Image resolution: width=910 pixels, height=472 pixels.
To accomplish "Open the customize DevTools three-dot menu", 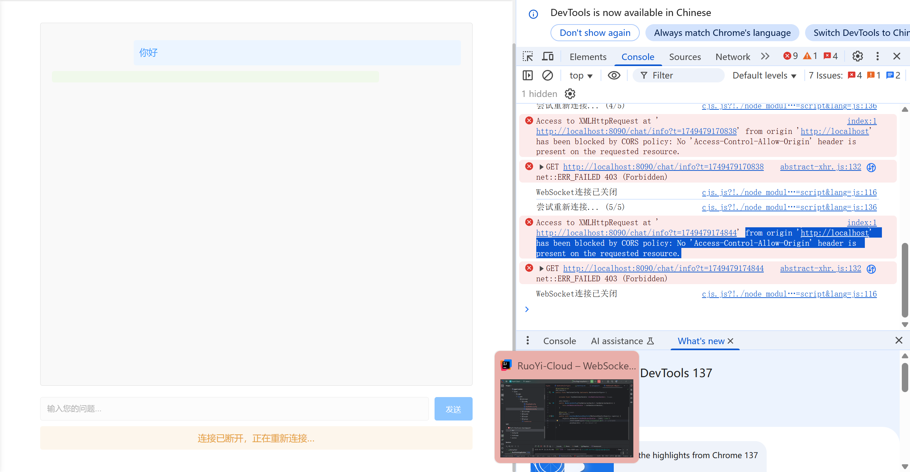I will (x=877, y=56).
